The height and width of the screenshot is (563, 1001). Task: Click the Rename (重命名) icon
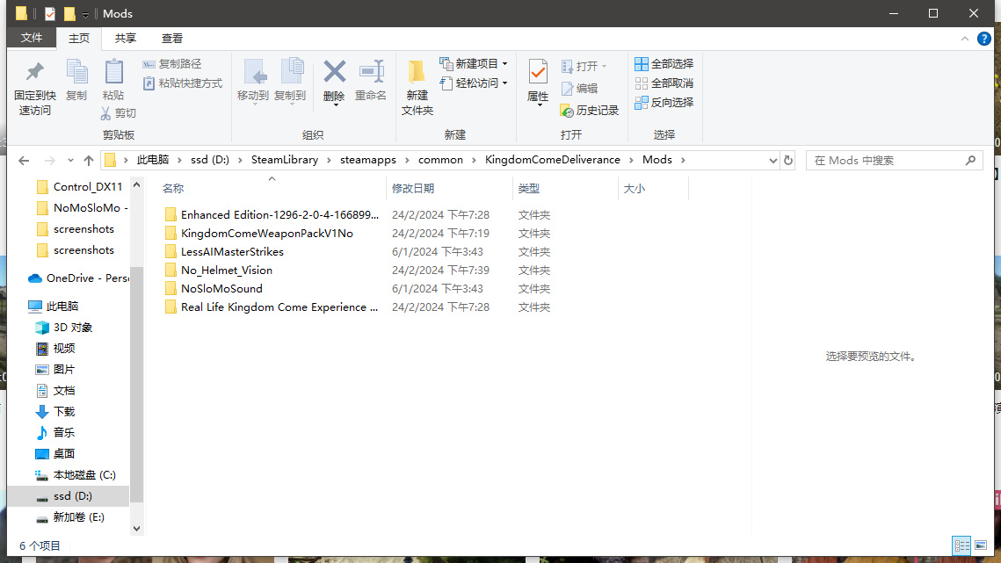point(371,72)
